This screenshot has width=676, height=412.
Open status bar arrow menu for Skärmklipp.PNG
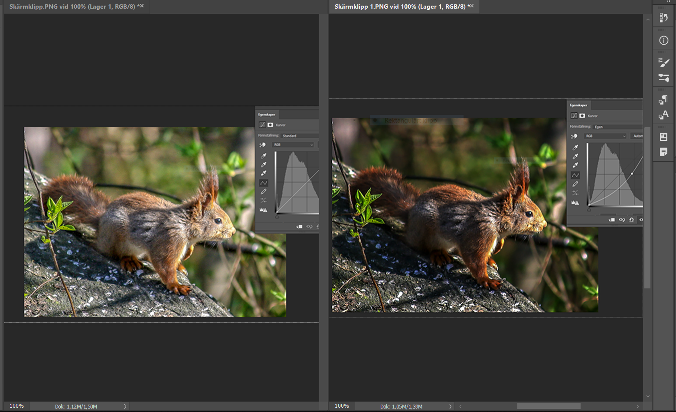click(x=125, y=406)
